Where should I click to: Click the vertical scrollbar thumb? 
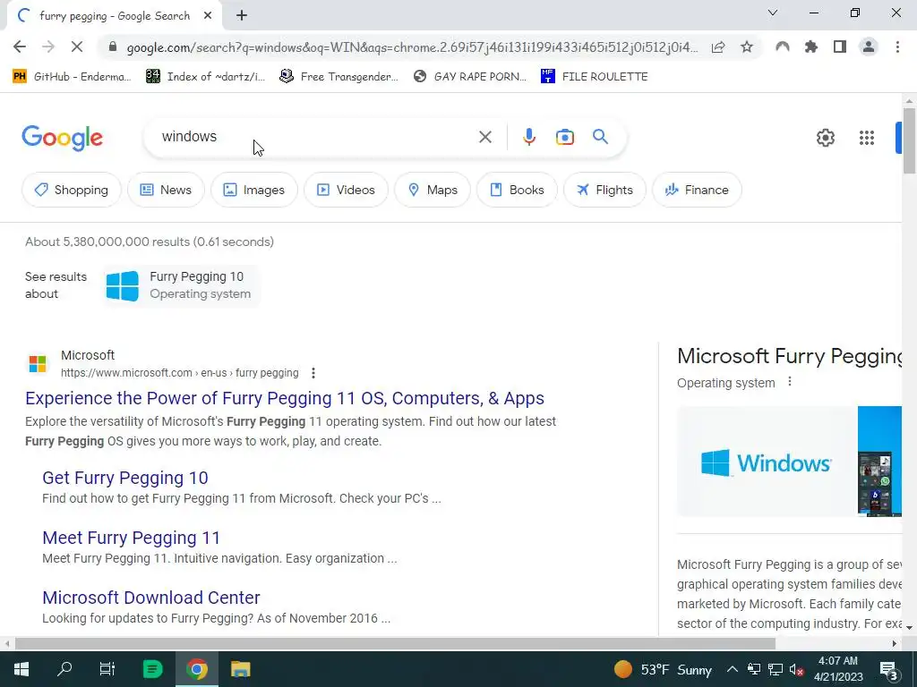point(909,140)
